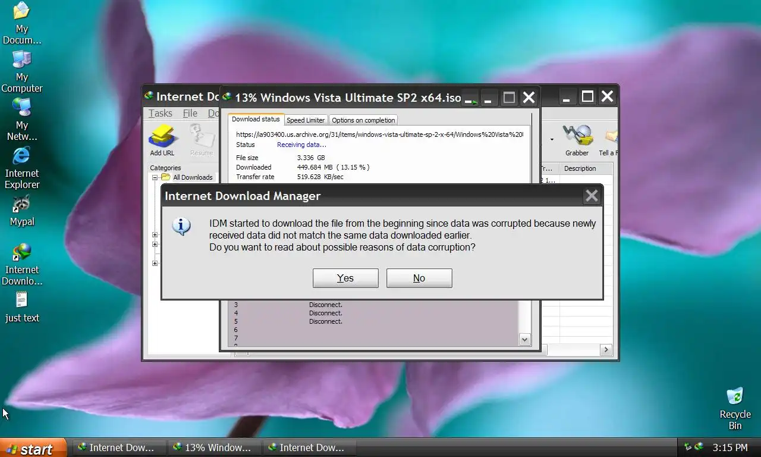This screenshot has height=457, width=761.
Task: Open the File menu in IDM
Action: [190, 113]
